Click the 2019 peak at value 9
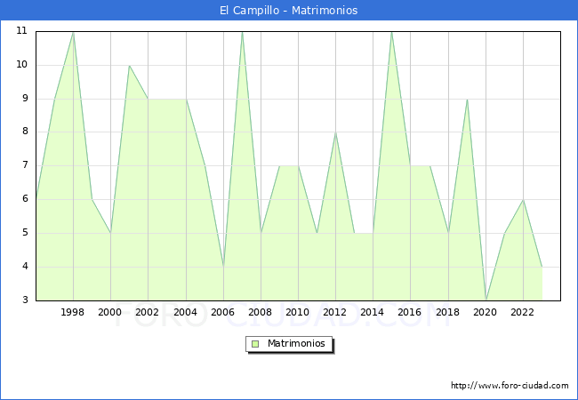 pos(467,99)
